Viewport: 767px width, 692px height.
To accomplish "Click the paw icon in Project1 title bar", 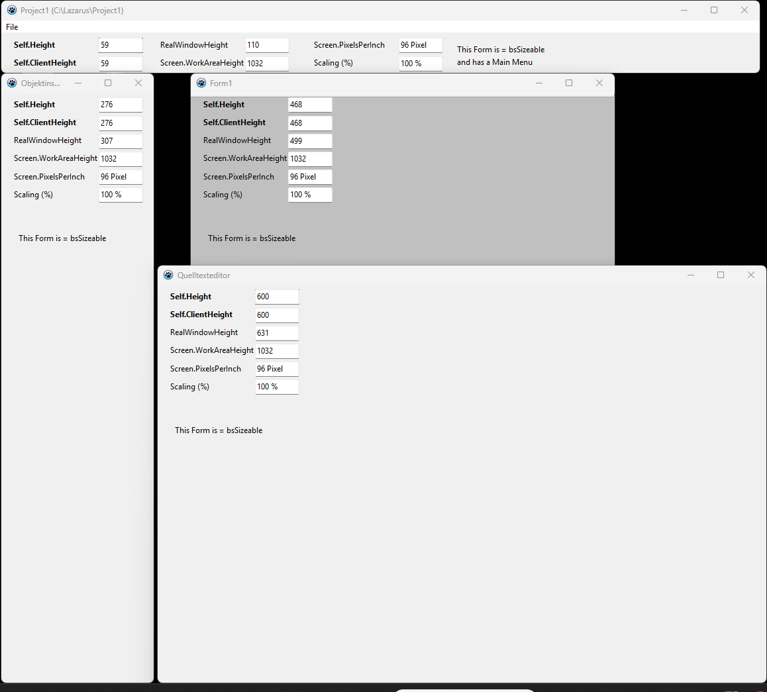I will pyautogui.click(x=11, y=10).
